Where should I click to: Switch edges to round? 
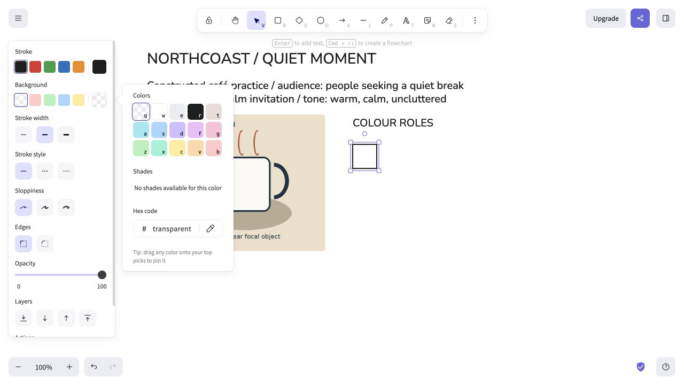tap(45, 244)
